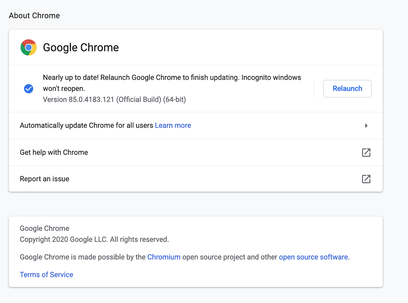The width and height of the screenshot is (408, 303).
Task: Click the About Chrome page heading
Action: [x=34, y=16]
